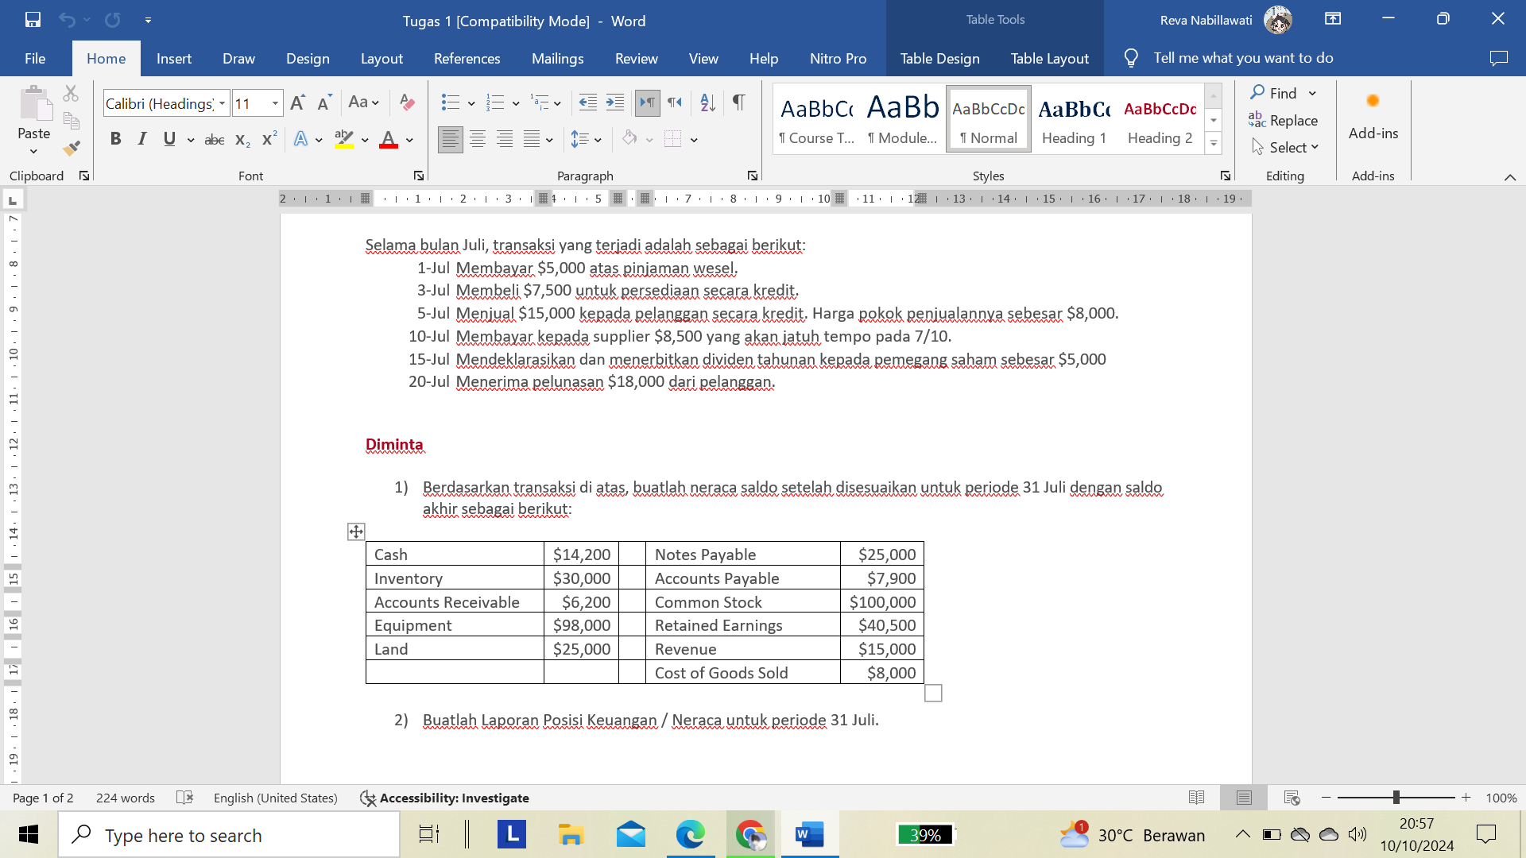Click Accessibility: Investigate in status bar
1526x858 pixels.
click(x=444, y=798)
